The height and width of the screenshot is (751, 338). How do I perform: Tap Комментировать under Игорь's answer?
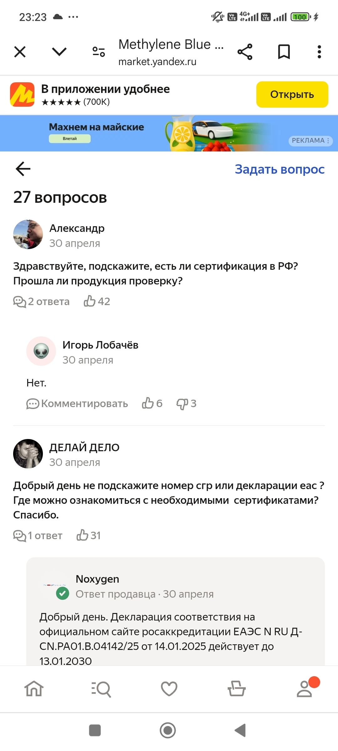tap(77, 404)
